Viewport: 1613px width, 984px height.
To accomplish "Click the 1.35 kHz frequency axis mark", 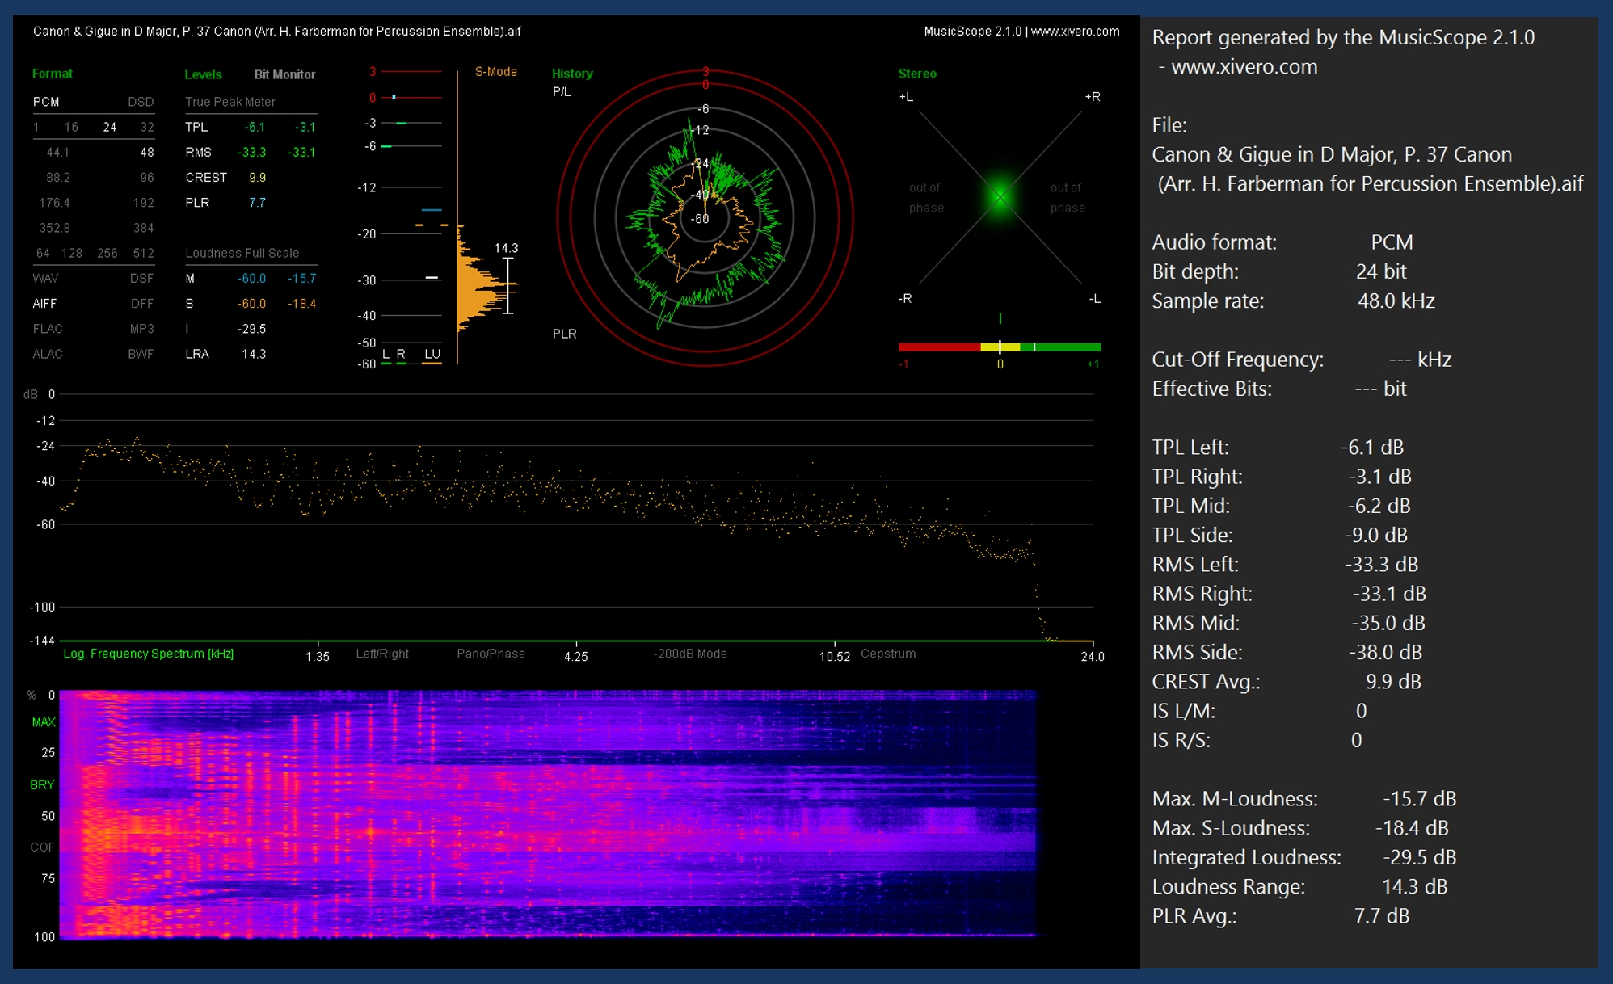I will [318, 657].
